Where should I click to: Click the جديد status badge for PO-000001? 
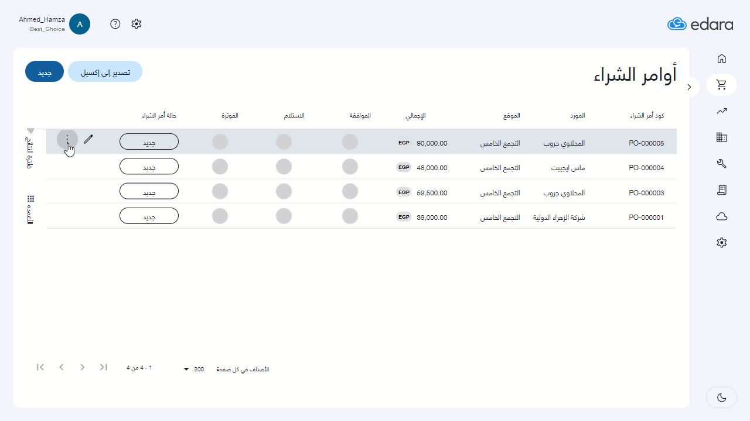point(149,215)
